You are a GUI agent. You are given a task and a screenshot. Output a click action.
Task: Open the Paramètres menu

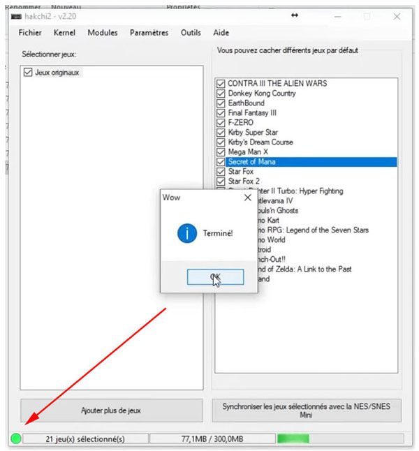(149, 33)
